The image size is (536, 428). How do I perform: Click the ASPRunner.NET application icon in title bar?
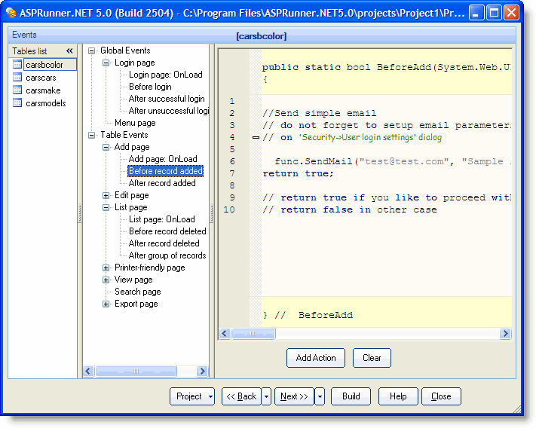pyautogui.click(x=11, y=13)
